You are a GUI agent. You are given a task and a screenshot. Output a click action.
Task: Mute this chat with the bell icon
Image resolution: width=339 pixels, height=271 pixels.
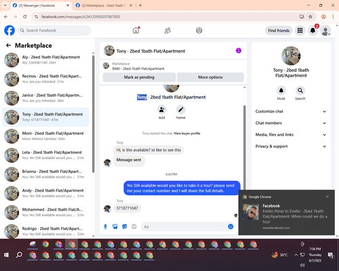coord(281,91)
